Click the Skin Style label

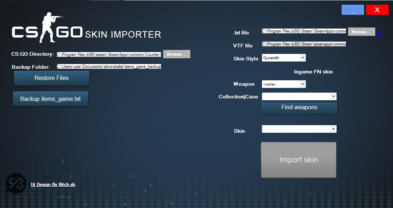246,59
